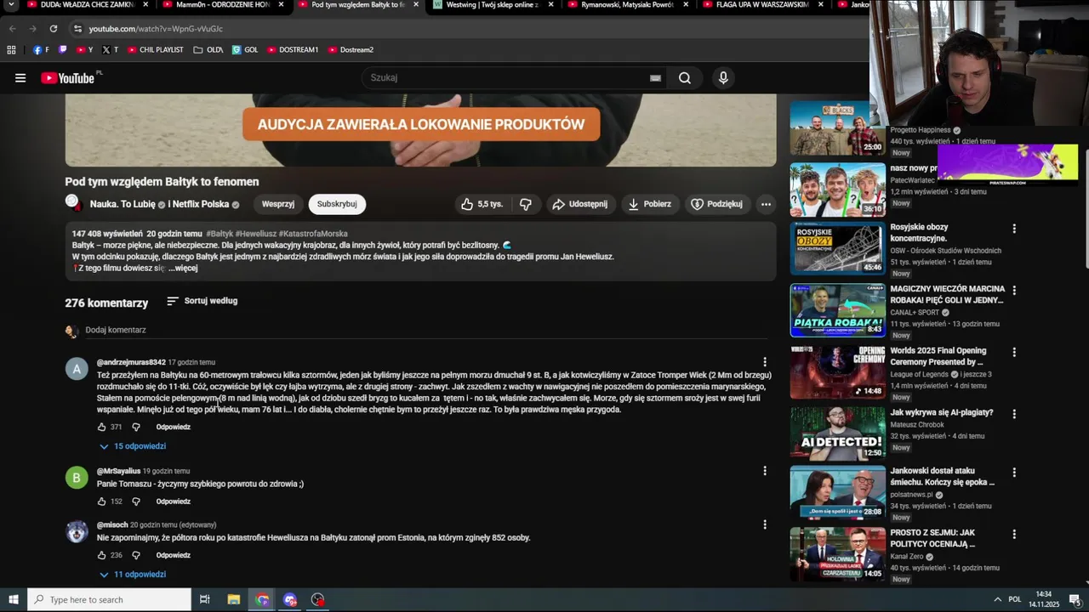Go to YouTube home via logo

(x=67, y=78)
